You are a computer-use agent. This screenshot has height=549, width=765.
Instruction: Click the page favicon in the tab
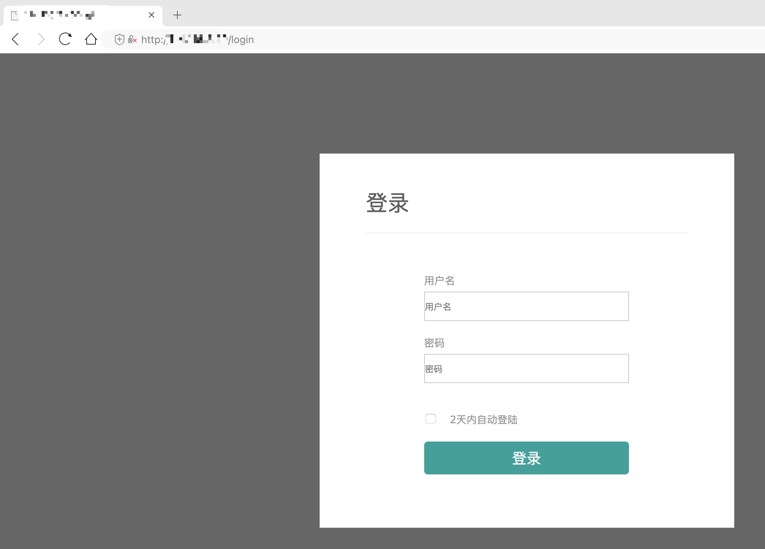tap(15, 15)
